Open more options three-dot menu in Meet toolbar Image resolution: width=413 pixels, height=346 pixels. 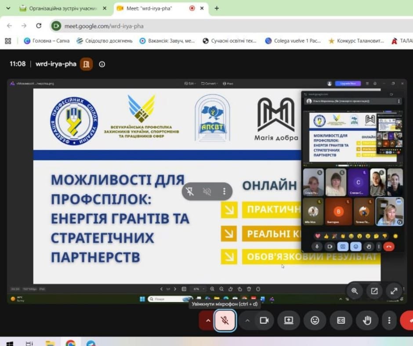(x=389, y=321)
